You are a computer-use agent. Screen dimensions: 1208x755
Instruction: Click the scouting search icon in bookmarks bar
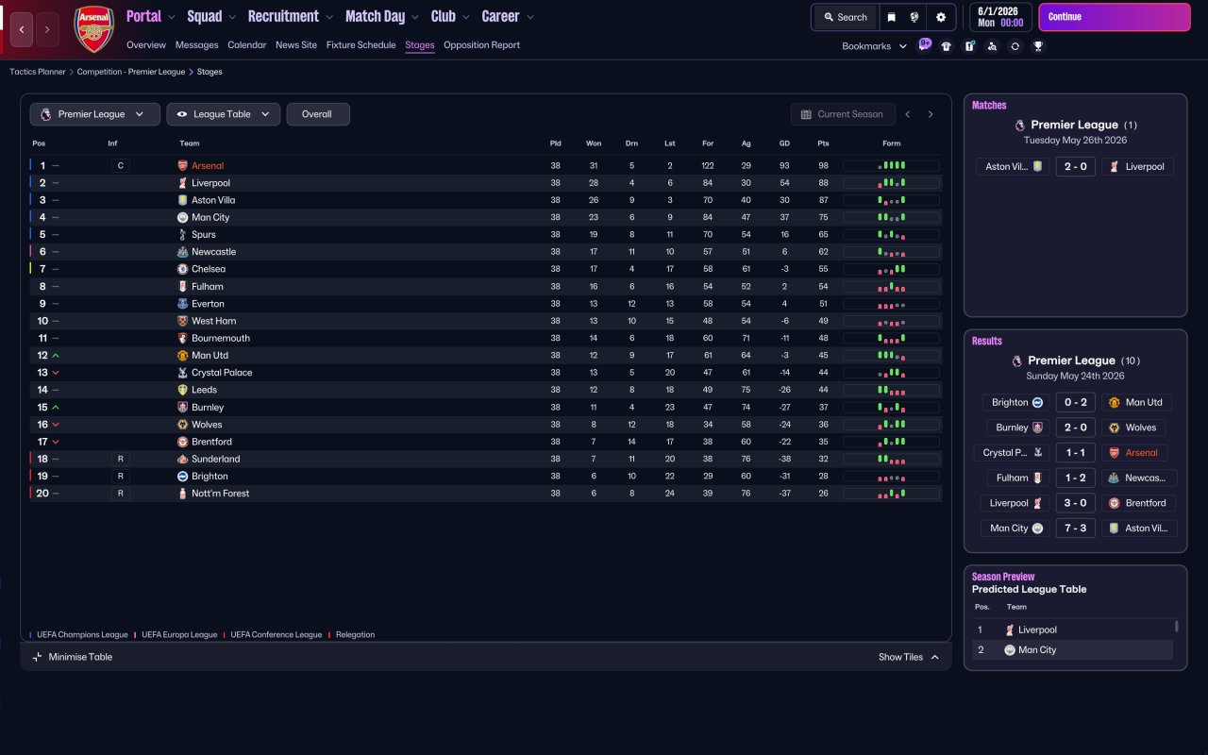tap(992, 46)
